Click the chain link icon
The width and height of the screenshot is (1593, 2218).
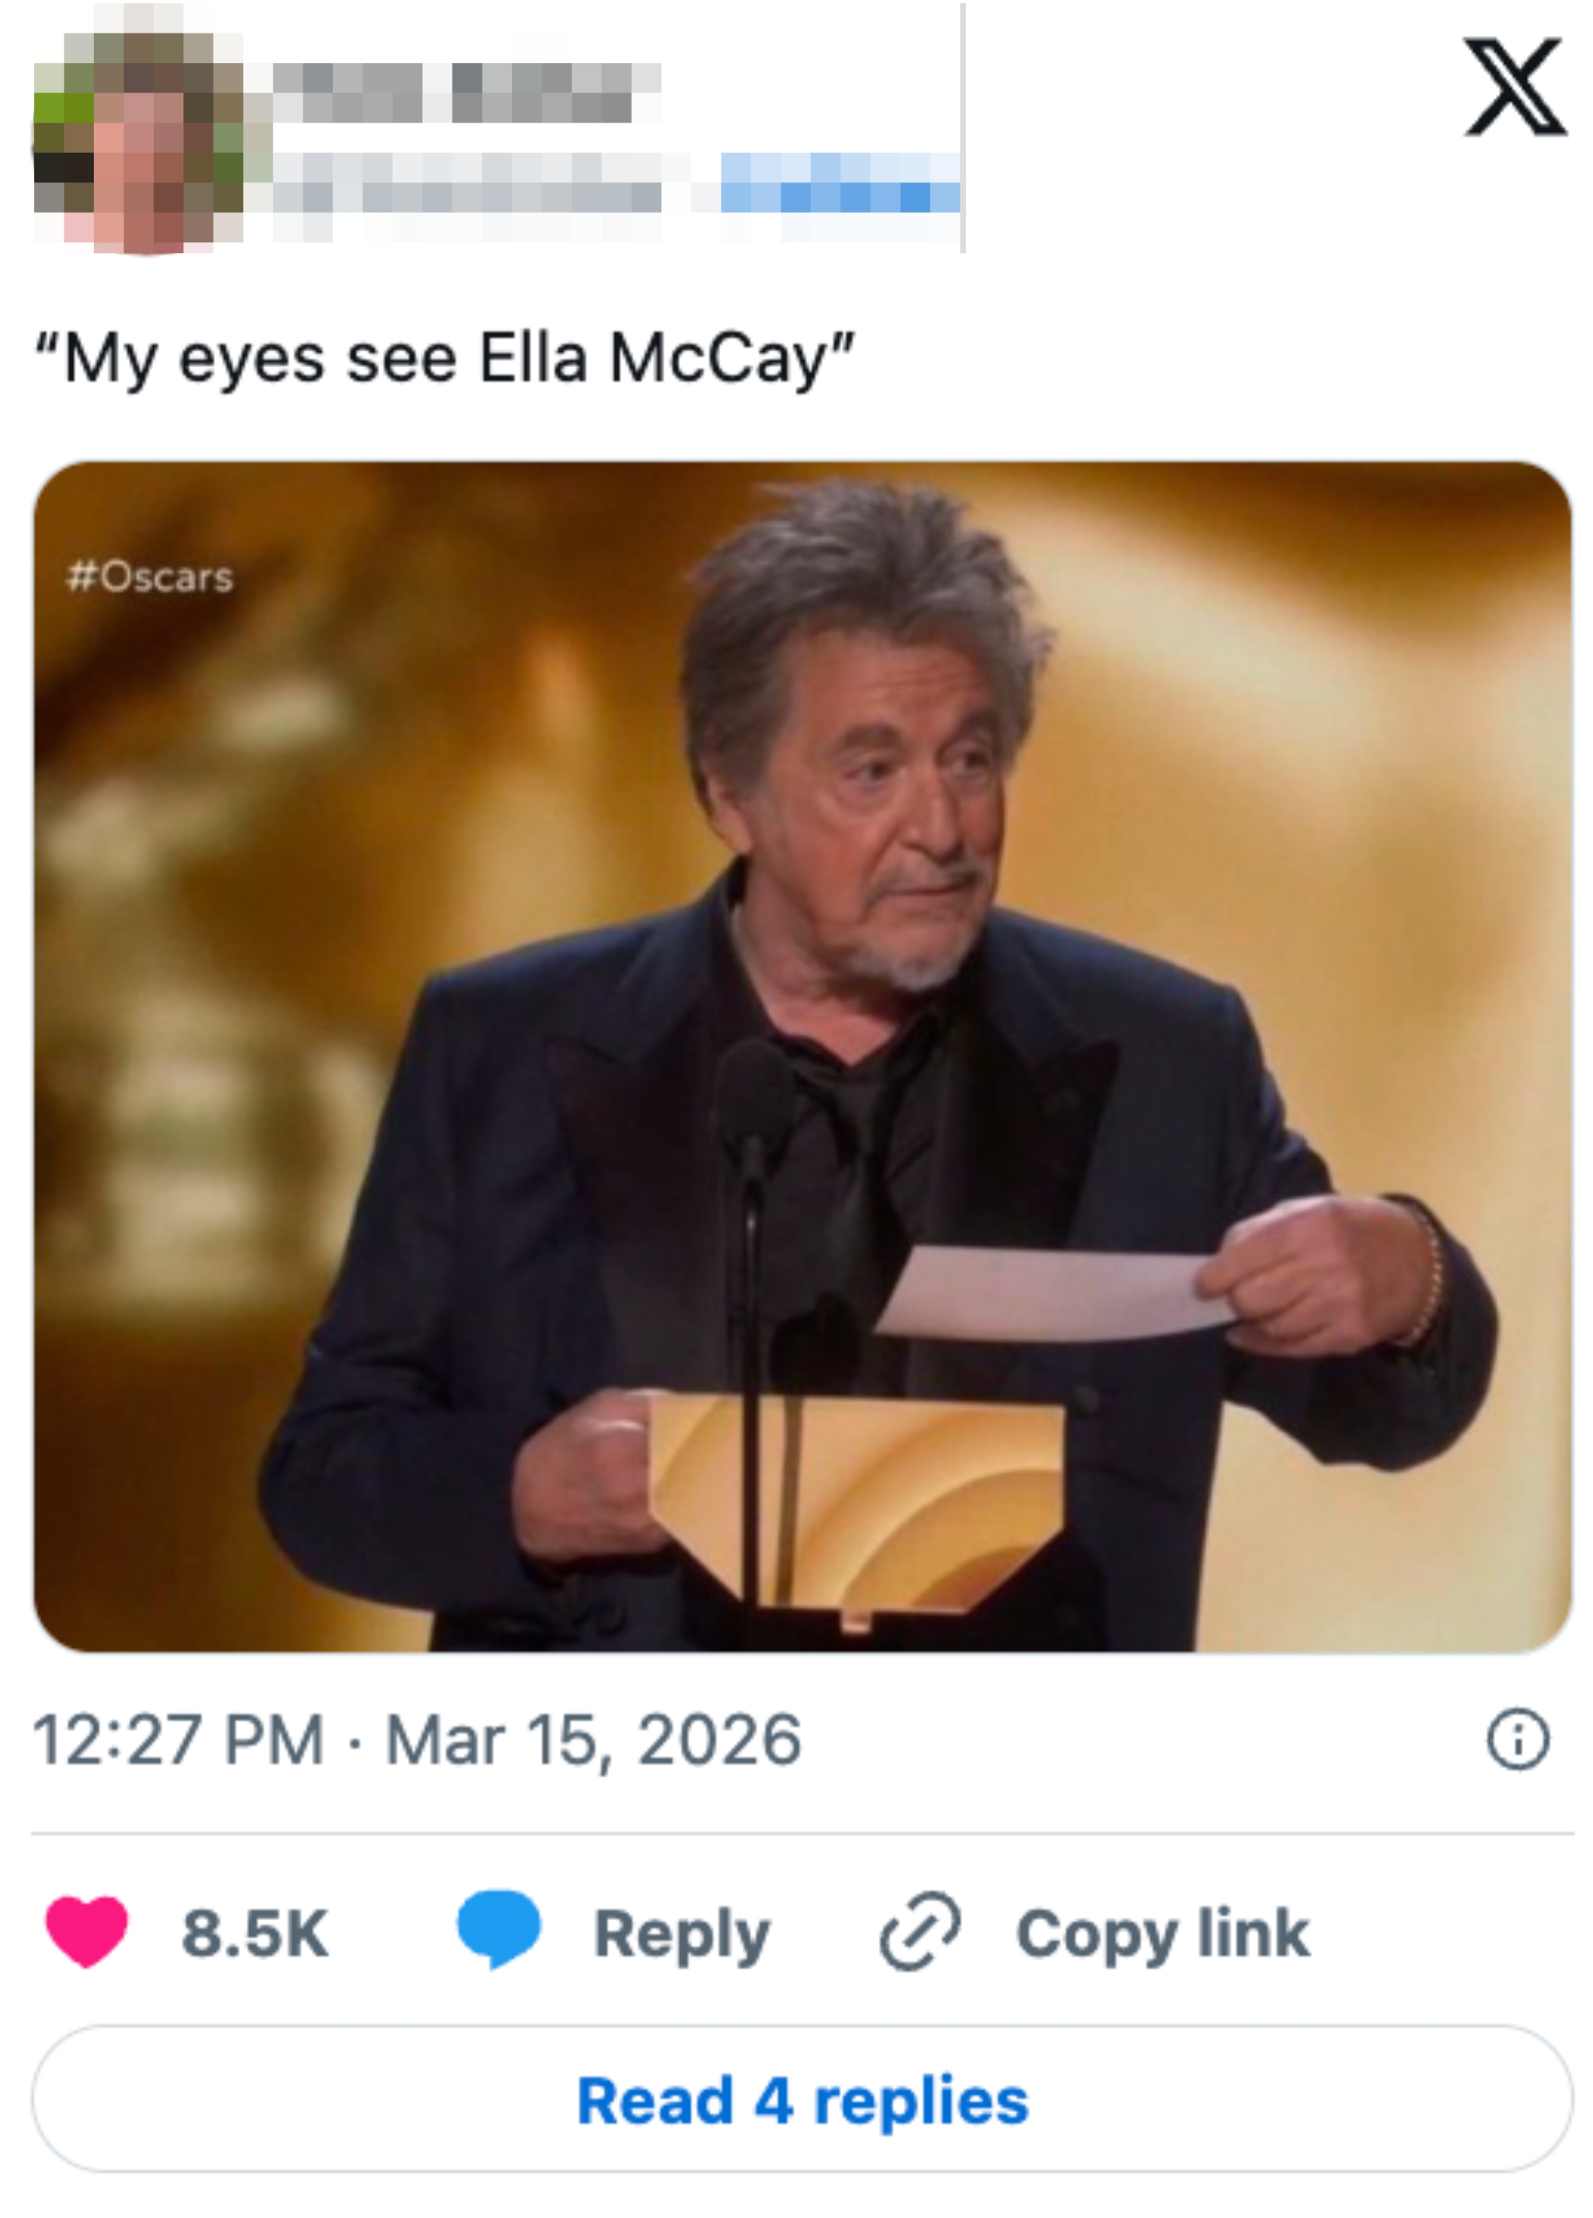[919, 1930]
